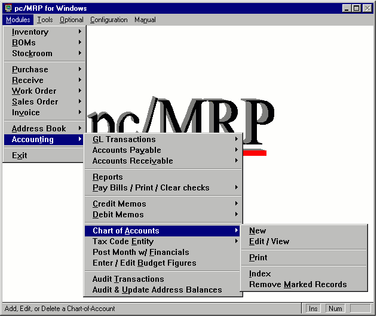This screenshot has height=317, width=377.
Task: Expand the BOMs submenu
Action: [x=44, y=42]
